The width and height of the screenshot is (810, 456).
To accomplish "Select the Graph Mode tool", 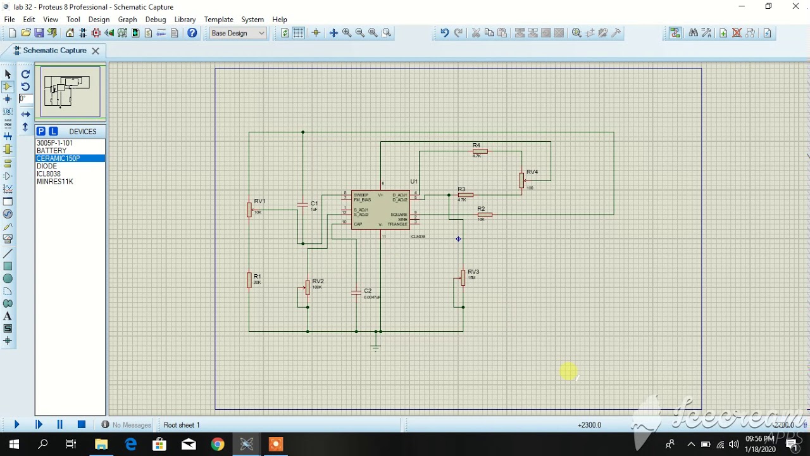I will (x=8, y=189).
